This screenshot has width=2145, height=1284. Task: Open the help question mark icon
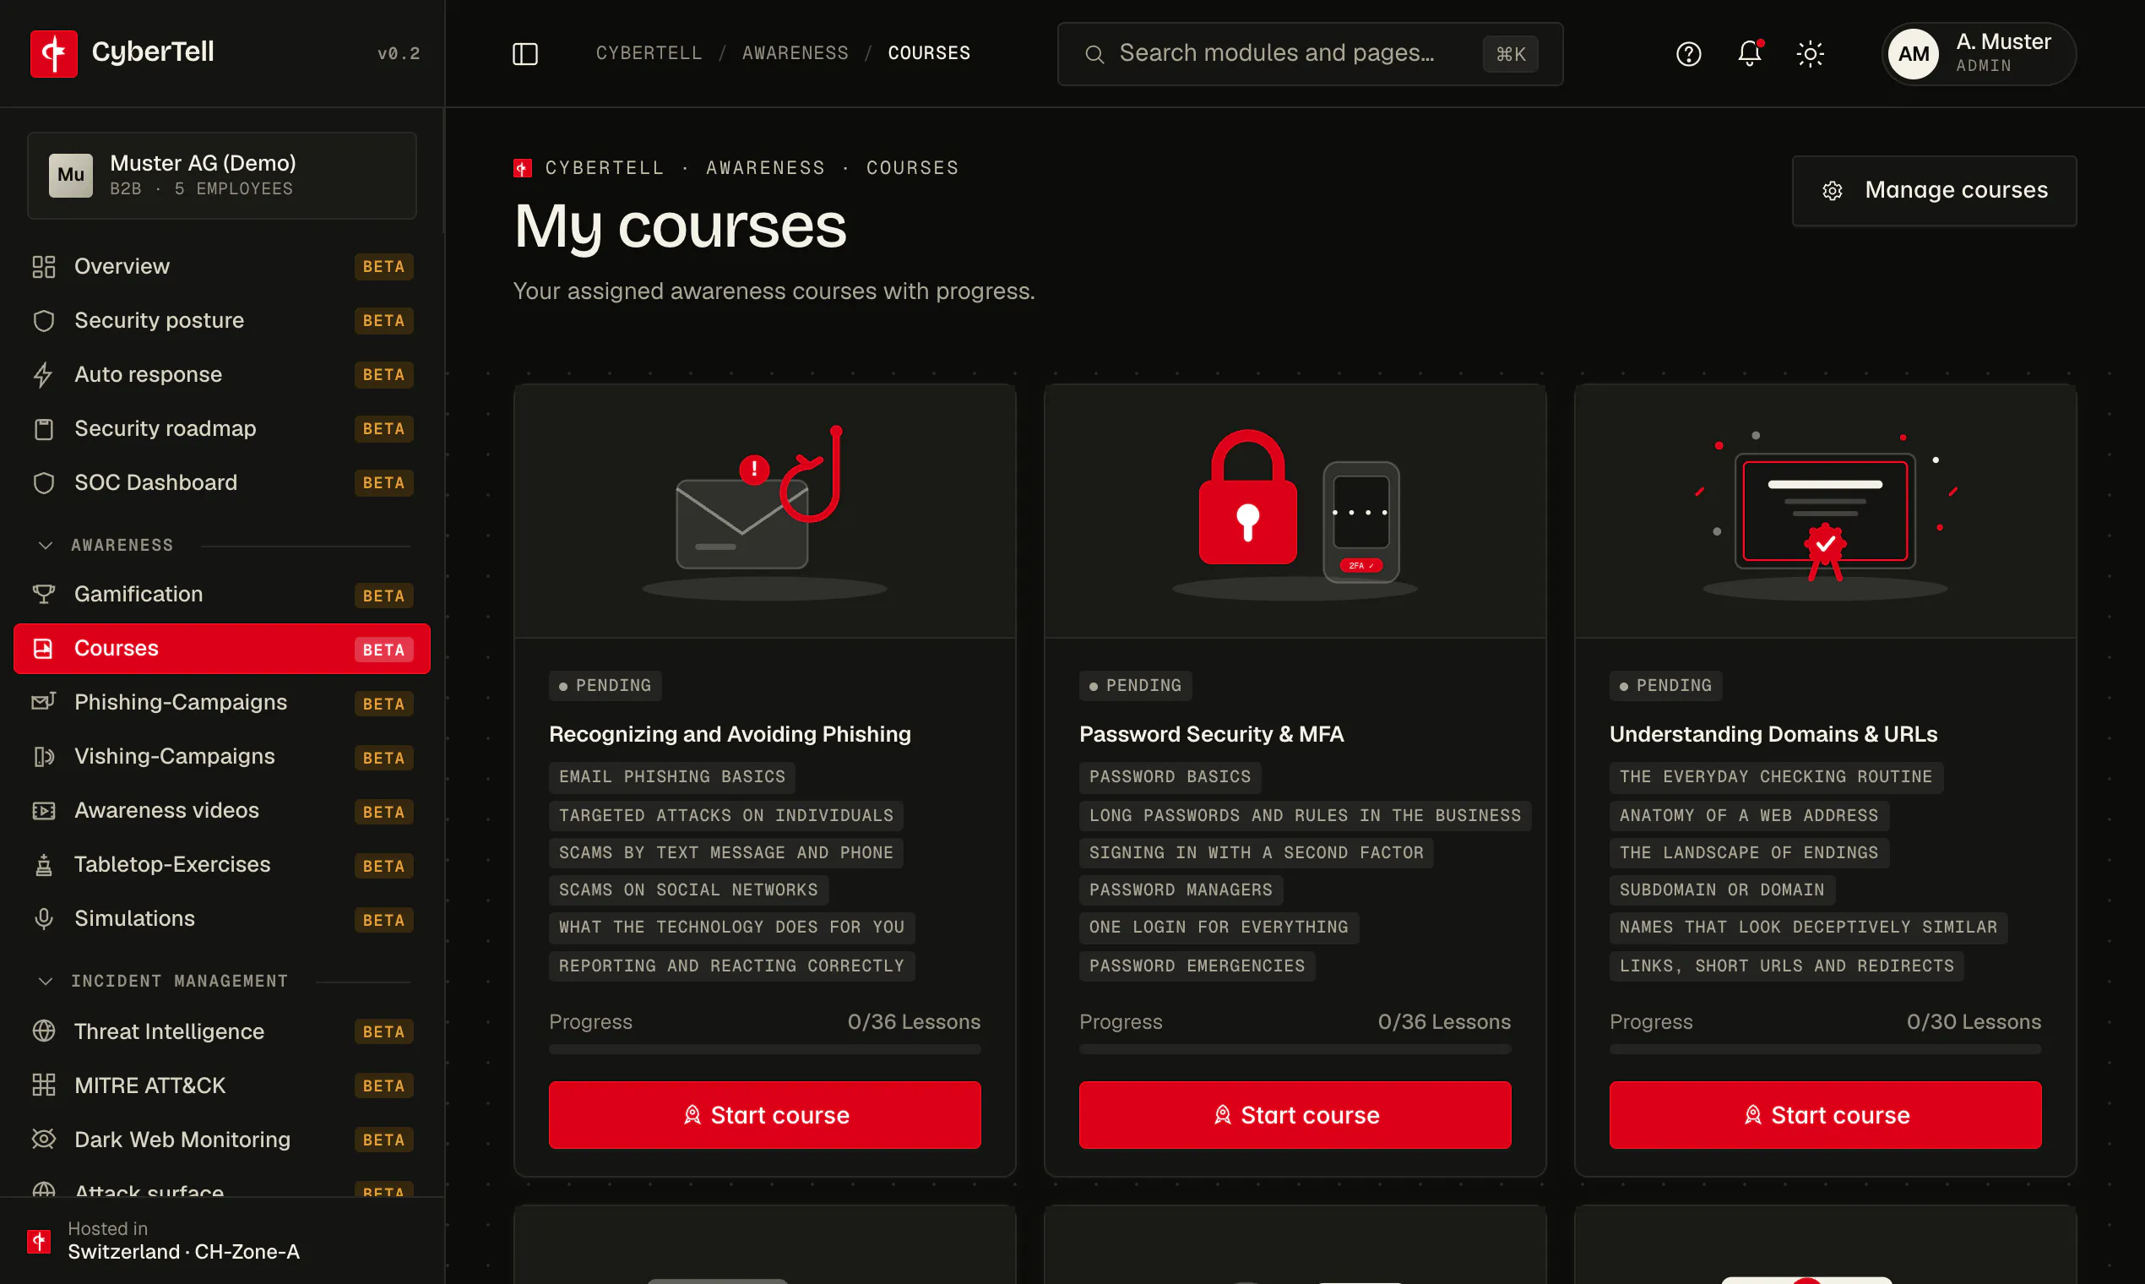[x=1688, y=54]
